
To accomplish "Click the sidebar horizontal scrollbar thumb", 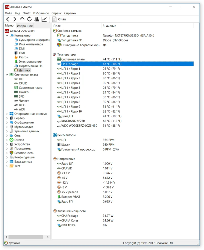I will point(26,237).
